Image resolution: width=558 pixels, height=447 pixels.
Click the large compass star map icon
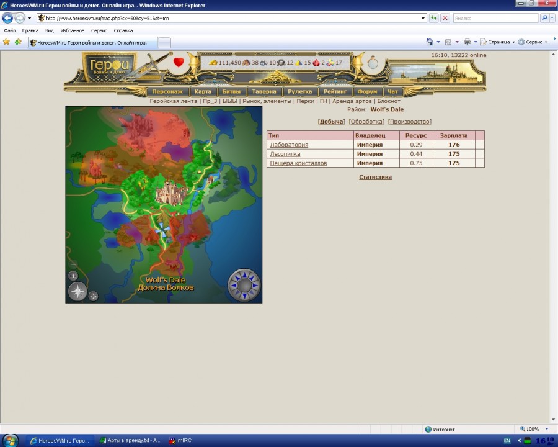(x=77, y=292)
